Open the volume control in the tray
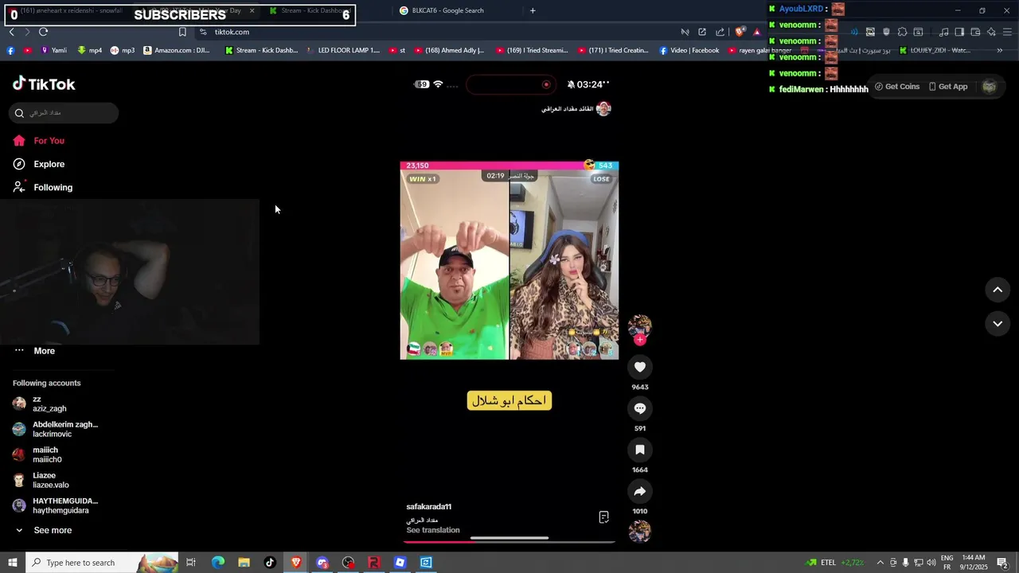 (x=931, y=563)
